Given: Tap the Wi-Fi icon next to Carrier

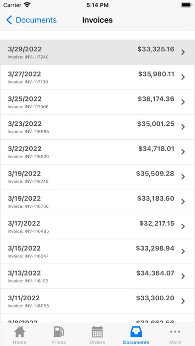Looking at the screenshot, I should click(x=27, y=5).
